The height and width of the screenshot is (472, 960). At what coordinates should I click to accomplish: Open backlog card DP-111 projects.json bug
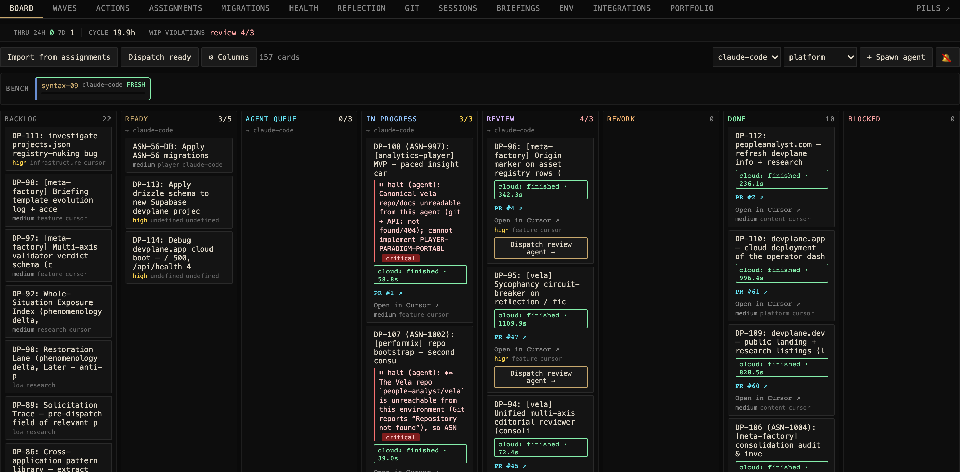(x=58, y=149)
